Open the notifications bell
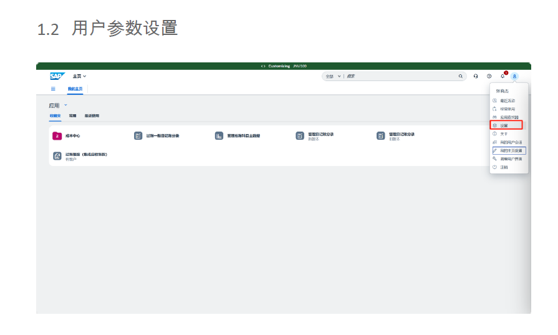This screenshot has width=558, height=335. [x=503, y=76]
